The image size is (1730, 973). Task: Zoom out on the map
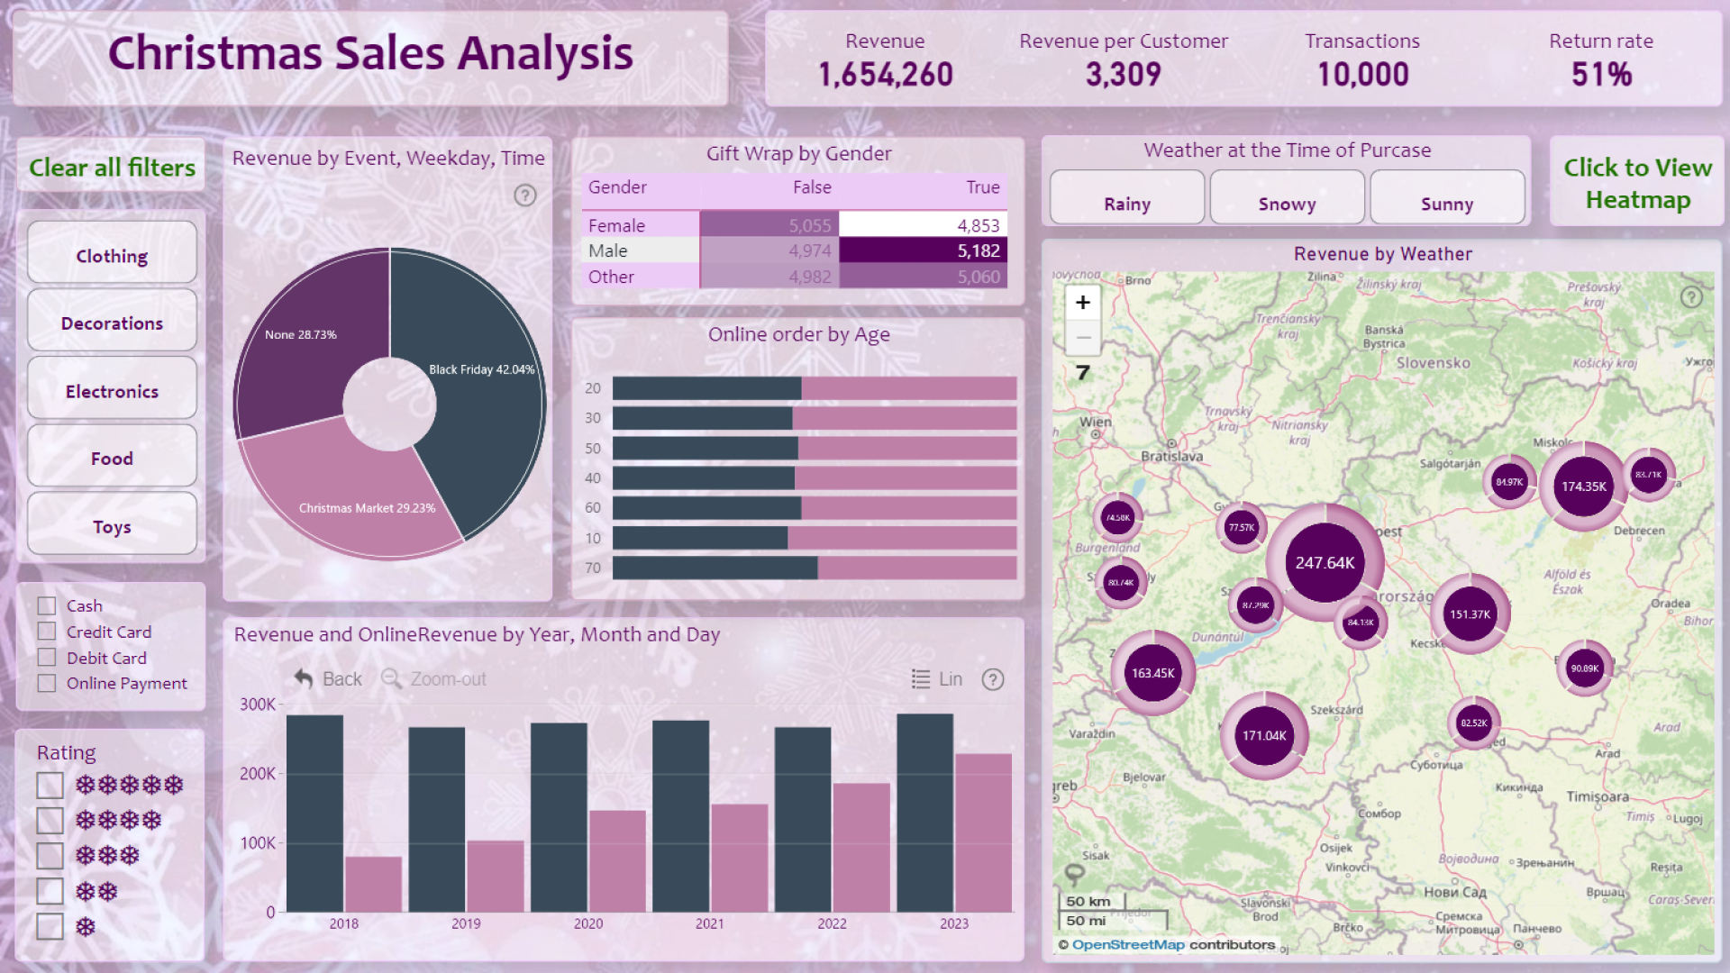click(1083, 338)
